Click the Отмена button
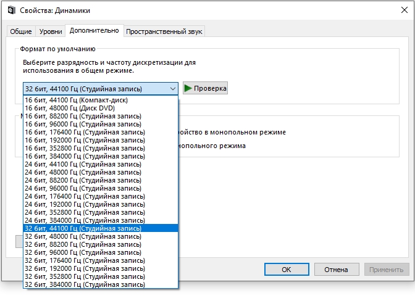Screen dimensions: 415x306 point(337,270)
